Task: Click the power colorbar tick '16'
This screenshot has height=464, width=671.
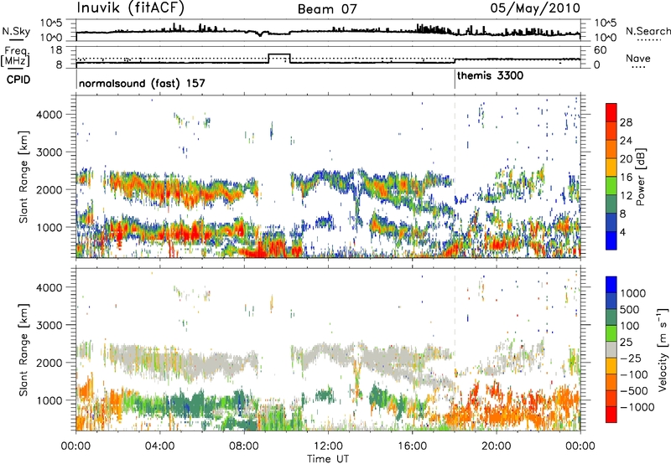Action: [626, 178]
